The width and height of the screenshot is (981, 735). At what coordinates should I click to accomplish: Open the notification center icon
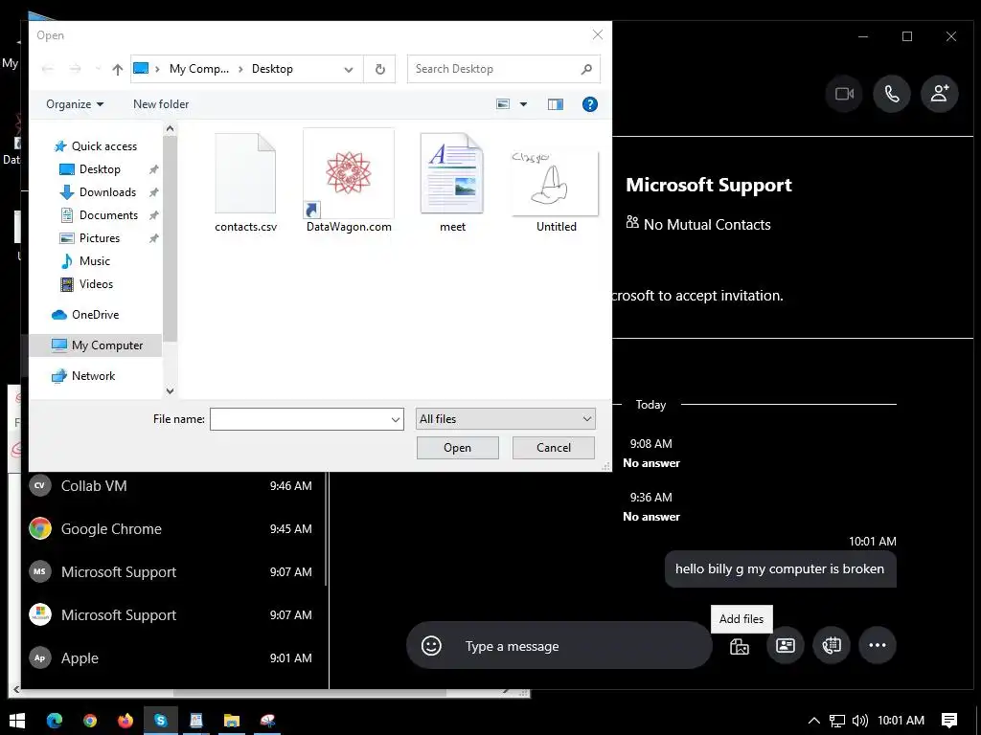tap(949, 721)
